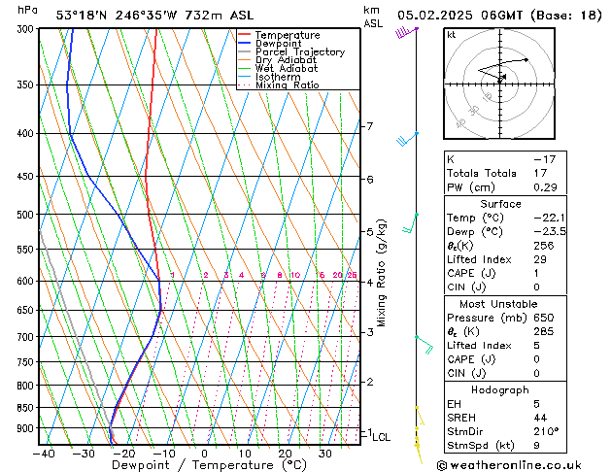The image size is (611, 472).
Task: Select the Dewpoint legend entry
Action: [x=282, y=44]
